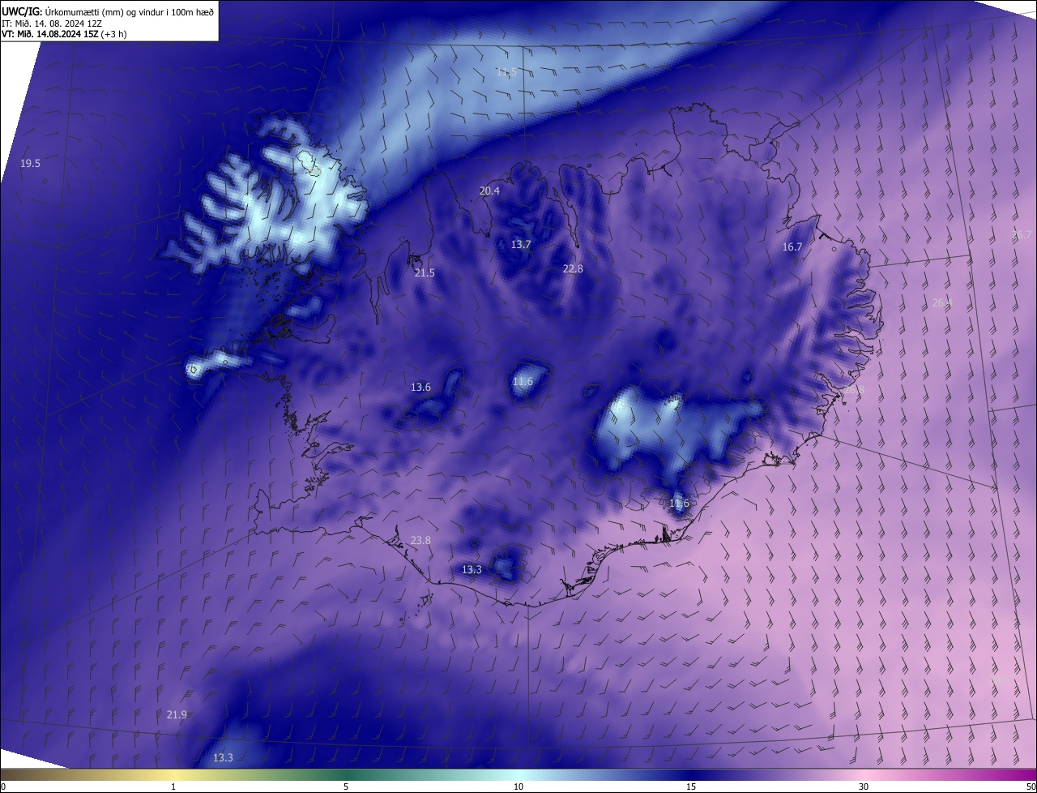Select the 11.5 value over the pale band
Screen dimensions: 1037x793
click(x=506, y=72)
